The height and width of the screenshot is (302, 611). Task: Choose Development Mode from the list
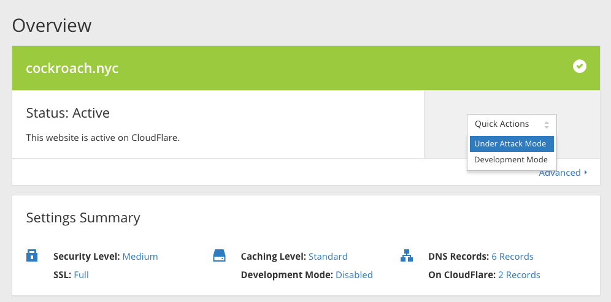point(511,159)
